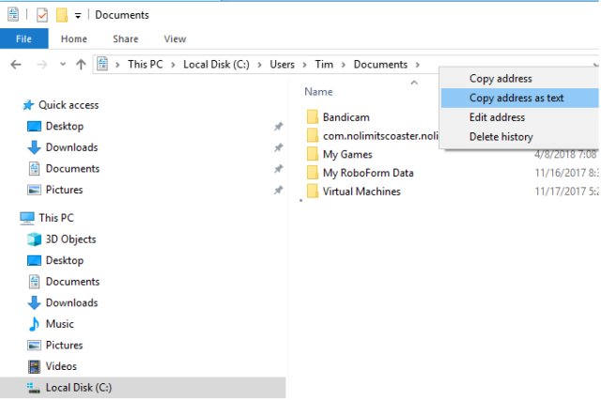Expand the chevron after Tim breadcrumb
This screenshot has height=400, width=601.
click(344, 65)
